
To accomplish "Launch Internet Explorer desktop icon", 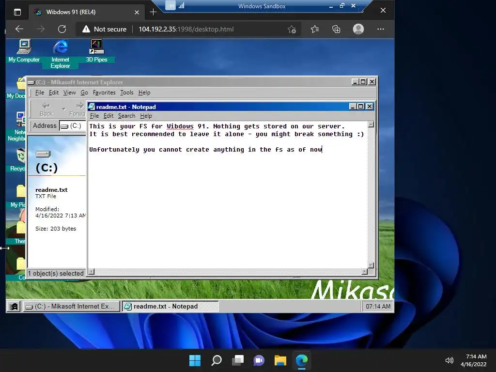I will [x=60, y=54].
